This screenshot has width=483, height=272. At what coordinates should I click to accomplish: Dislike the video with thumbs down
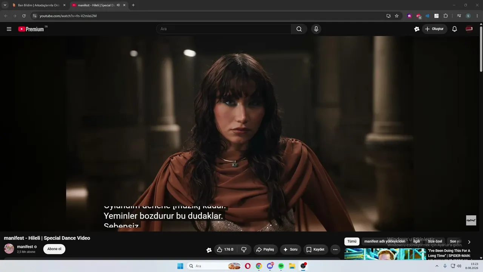244,250
